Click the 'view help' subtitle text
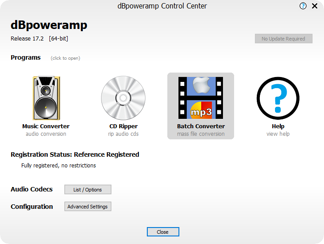 [x=278, y=134]
